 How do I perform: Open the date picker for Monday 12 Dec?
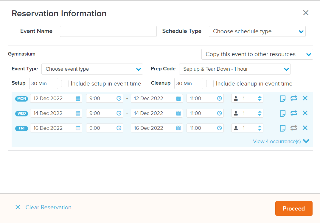(x=77, y=98)
